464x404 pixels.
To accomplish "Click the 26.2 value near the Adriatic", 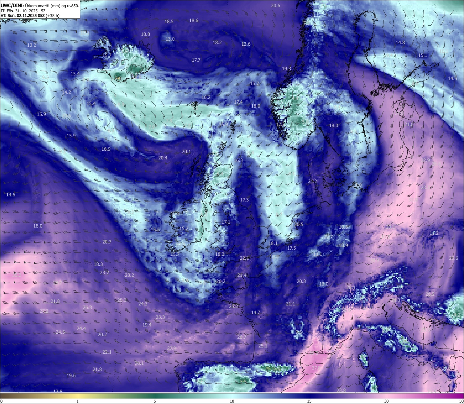I will (x=430, y=294).
